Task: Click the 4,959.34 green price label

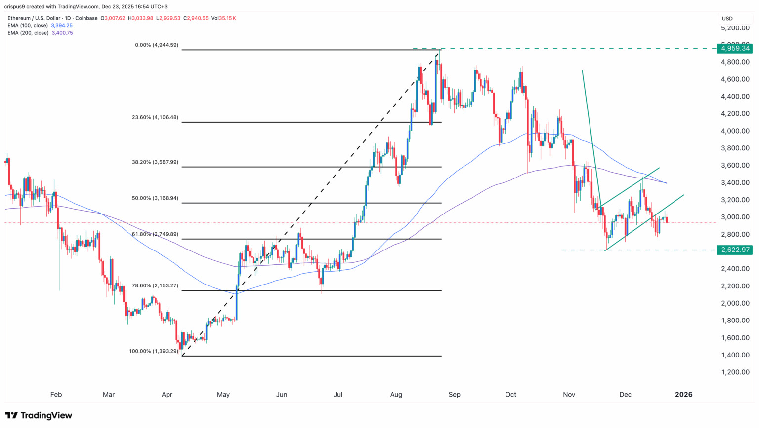Action: 735,48
